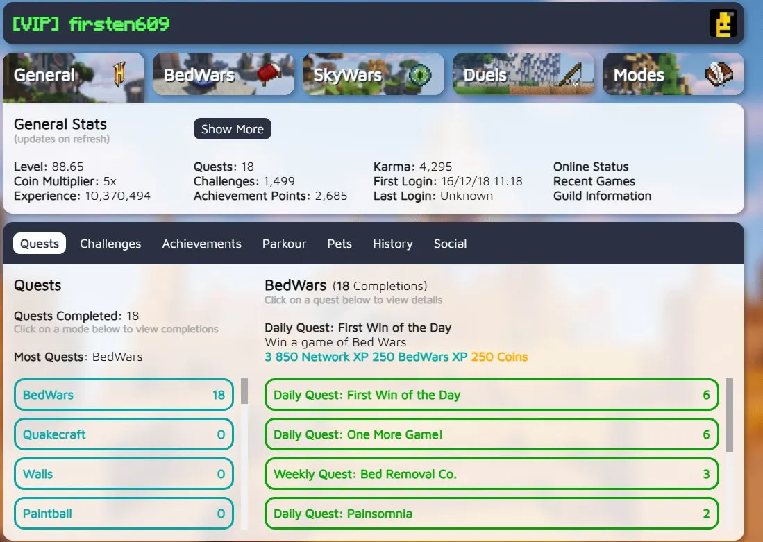Click the 3 850 Network XP reward text
The height and width of the screenshot is (542, 763).
(x=317, y=357)
